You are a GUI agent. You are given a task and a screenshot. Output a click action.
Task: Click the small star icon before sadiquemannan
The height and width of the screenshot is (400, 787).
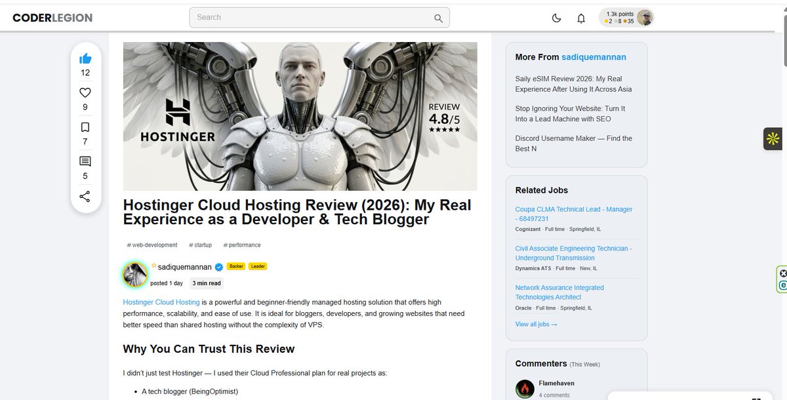click(154, 266)
